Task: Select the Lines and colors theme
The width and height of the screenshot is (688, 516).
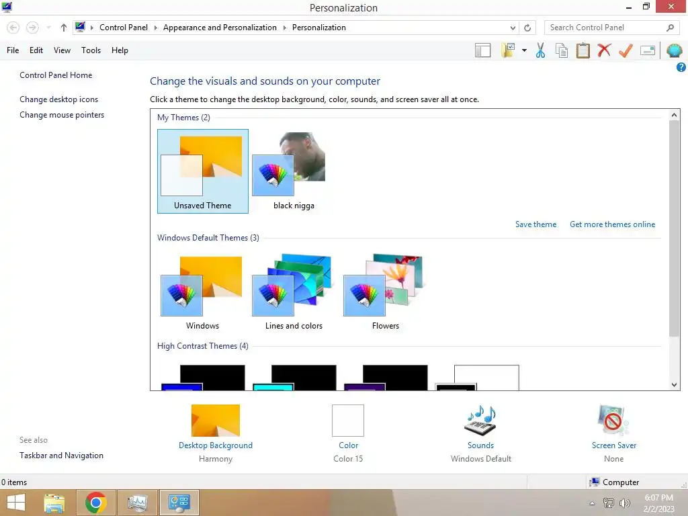Action: point(294,293)
